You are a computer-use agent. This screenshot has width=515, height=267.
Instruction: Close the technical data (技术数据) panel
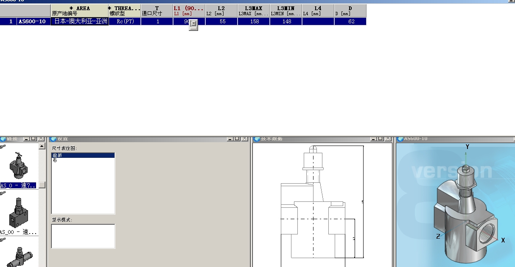pos(388,139)
